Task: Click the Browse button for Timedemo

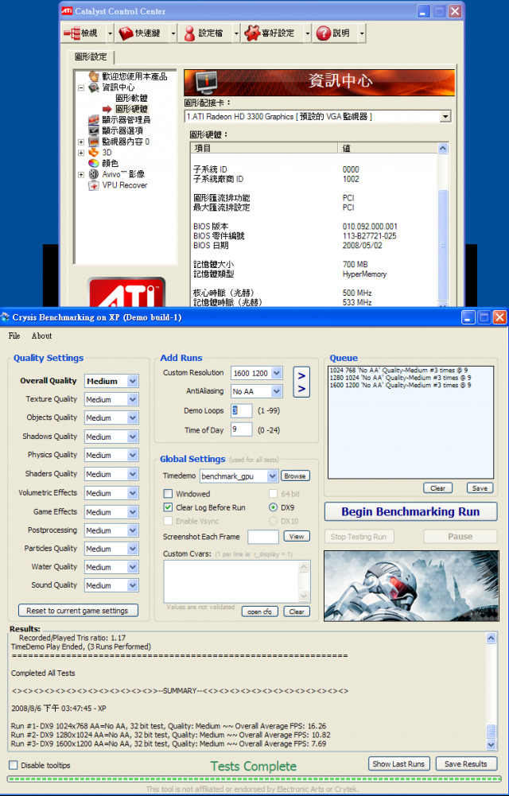Action: pos(295,476)
